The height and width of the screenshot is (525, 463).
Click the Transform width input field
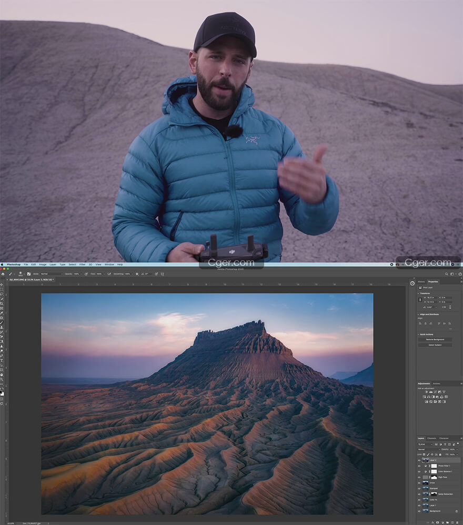(x=431, y=297)
